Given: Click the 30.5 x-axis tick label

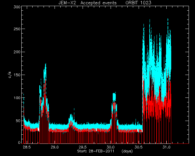Looking at the screenshot, I should pos(138,147).
